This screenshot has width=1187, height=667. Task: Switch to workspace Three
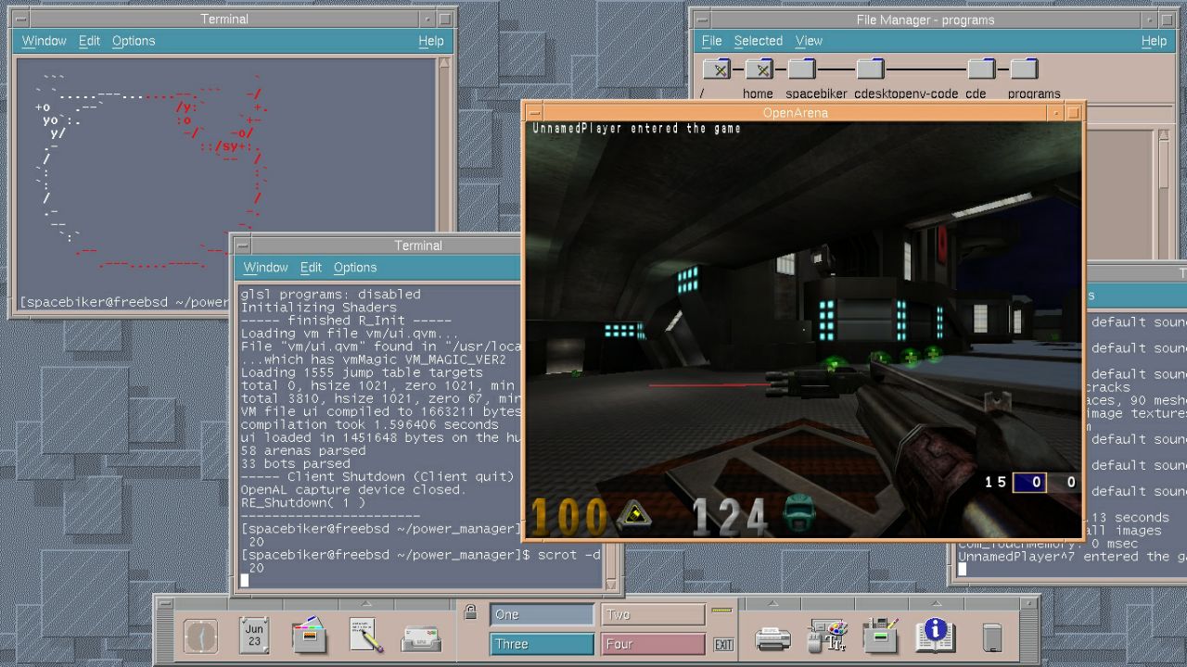542,644
